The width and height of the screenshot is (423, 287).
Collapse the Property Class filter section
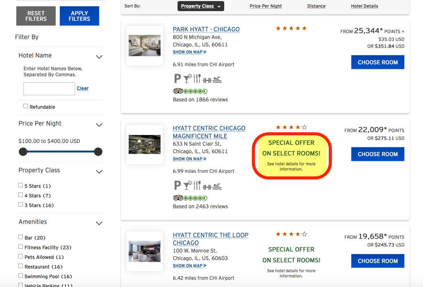point(99,172)
